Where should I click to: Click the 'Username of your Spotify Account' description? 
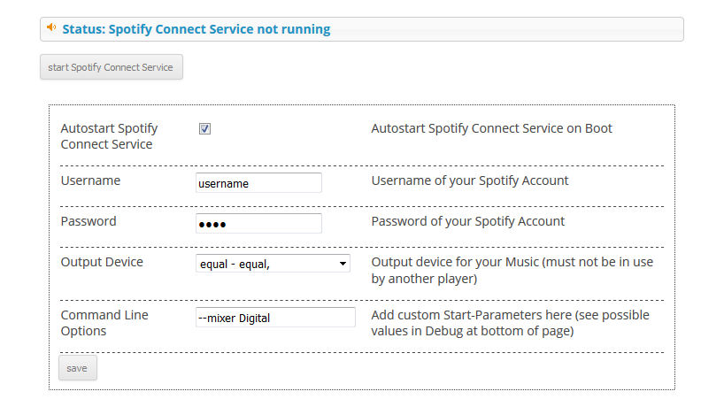(x=470, y=180)
